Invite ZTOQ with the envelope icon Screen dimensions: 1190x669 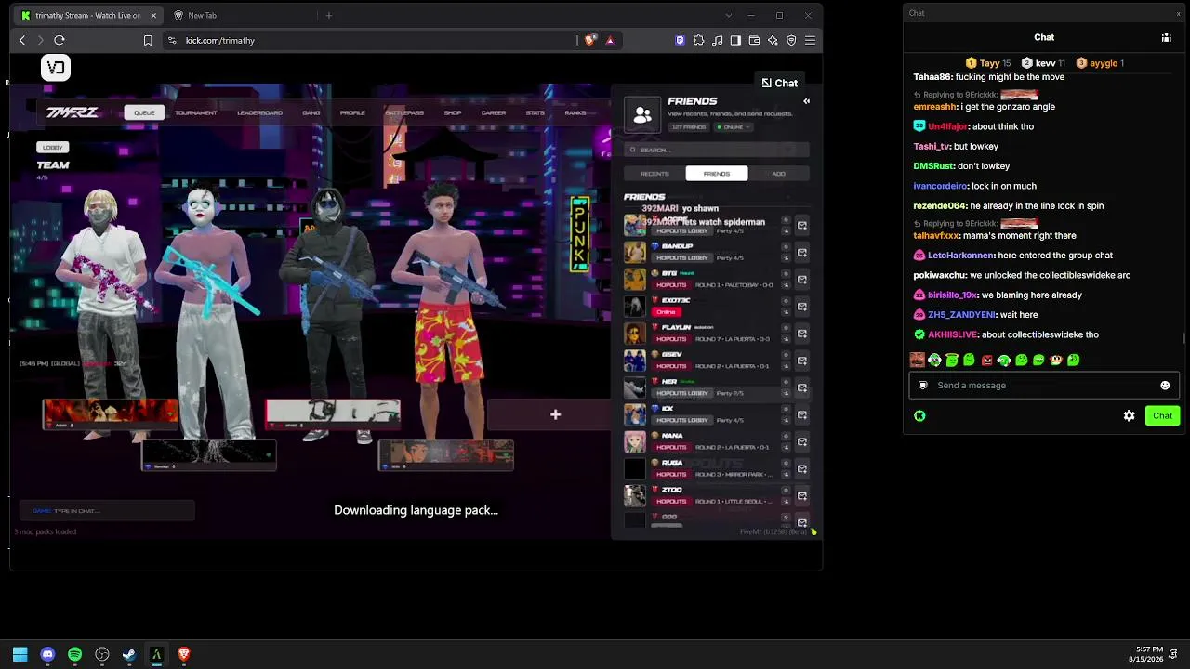[x=802, y=495]
